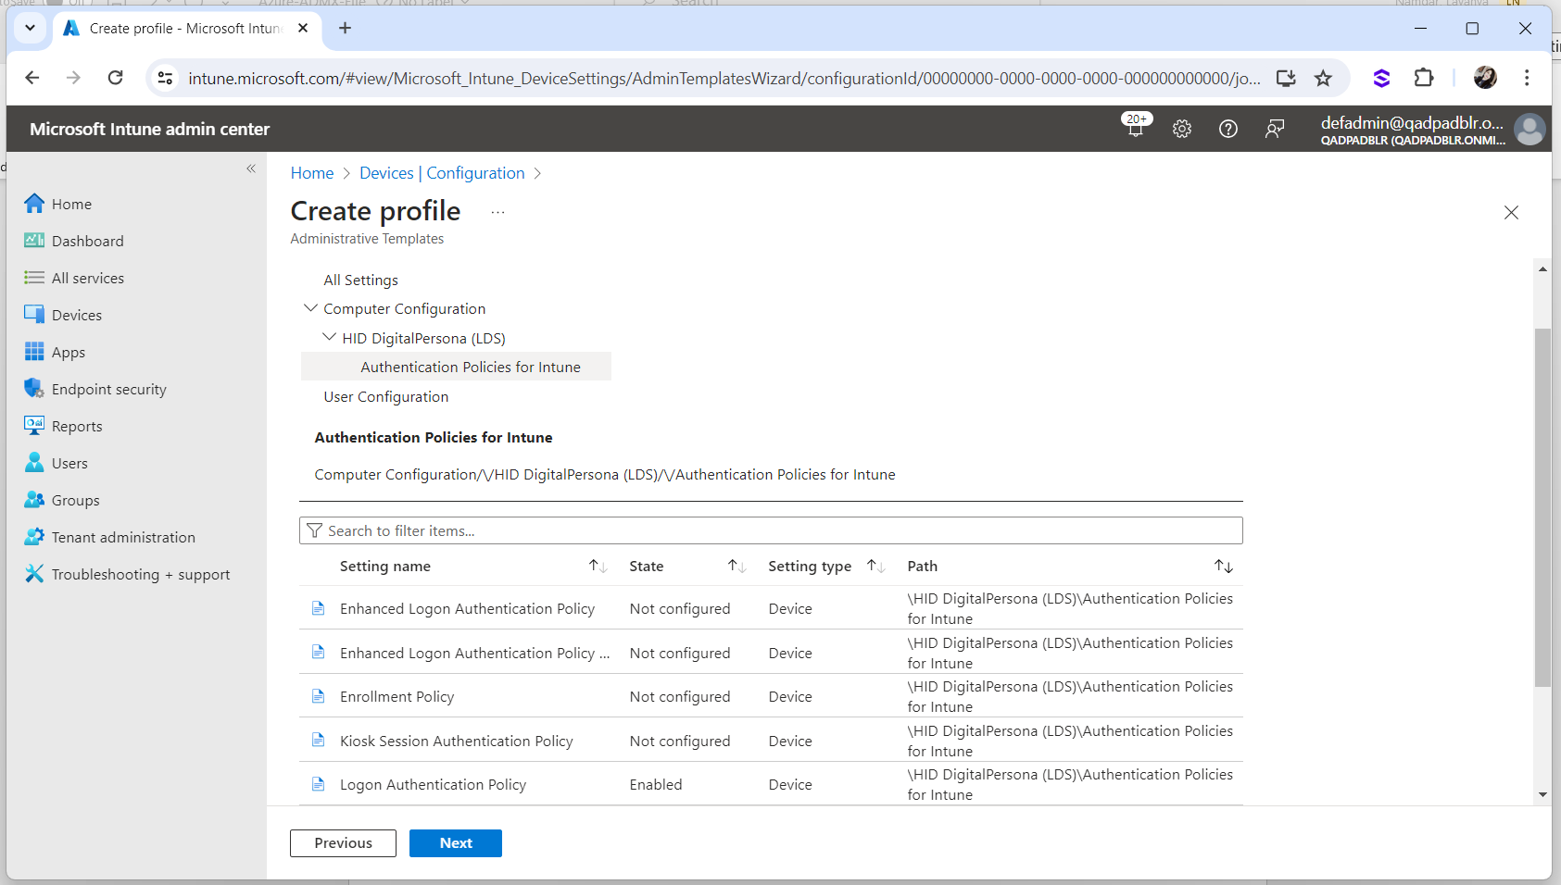Open Enhanced Logon Authentication Policy setting
Viewport: 1561px width, 885px height.
467,608
